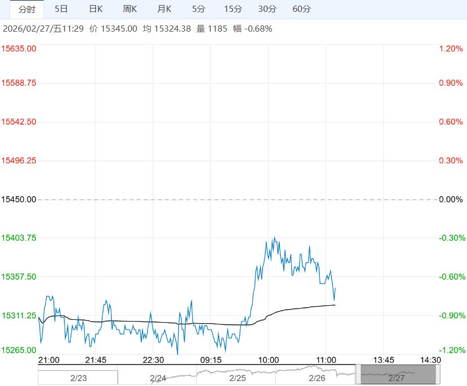
Task: Choose 2/26 in the bottom date strip
Action: pyautogui.click(x=317, y=378)
